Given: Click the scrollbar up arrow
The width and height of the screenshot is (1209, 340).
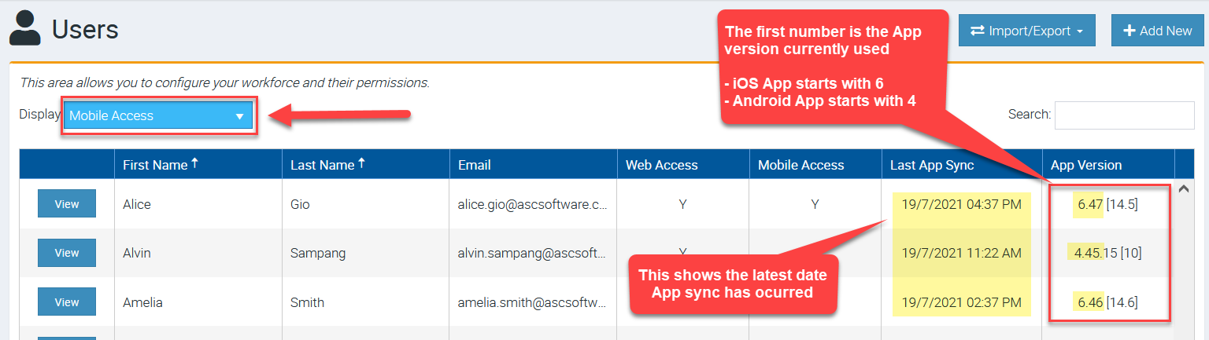Looking at the screenshot, I should click(x=1184, y=188).
